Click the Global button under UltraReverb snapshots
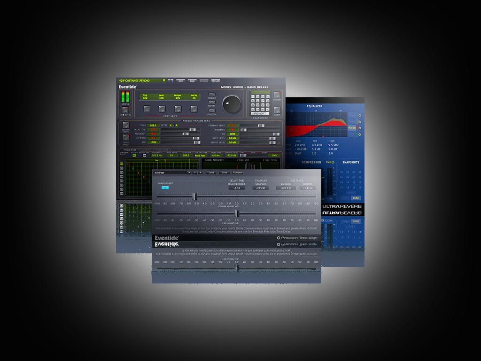 tap(356, 198)
